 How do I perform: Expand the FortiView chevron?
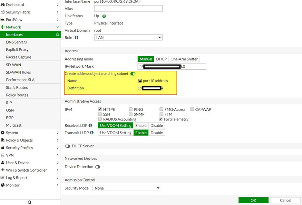[58, 20]
